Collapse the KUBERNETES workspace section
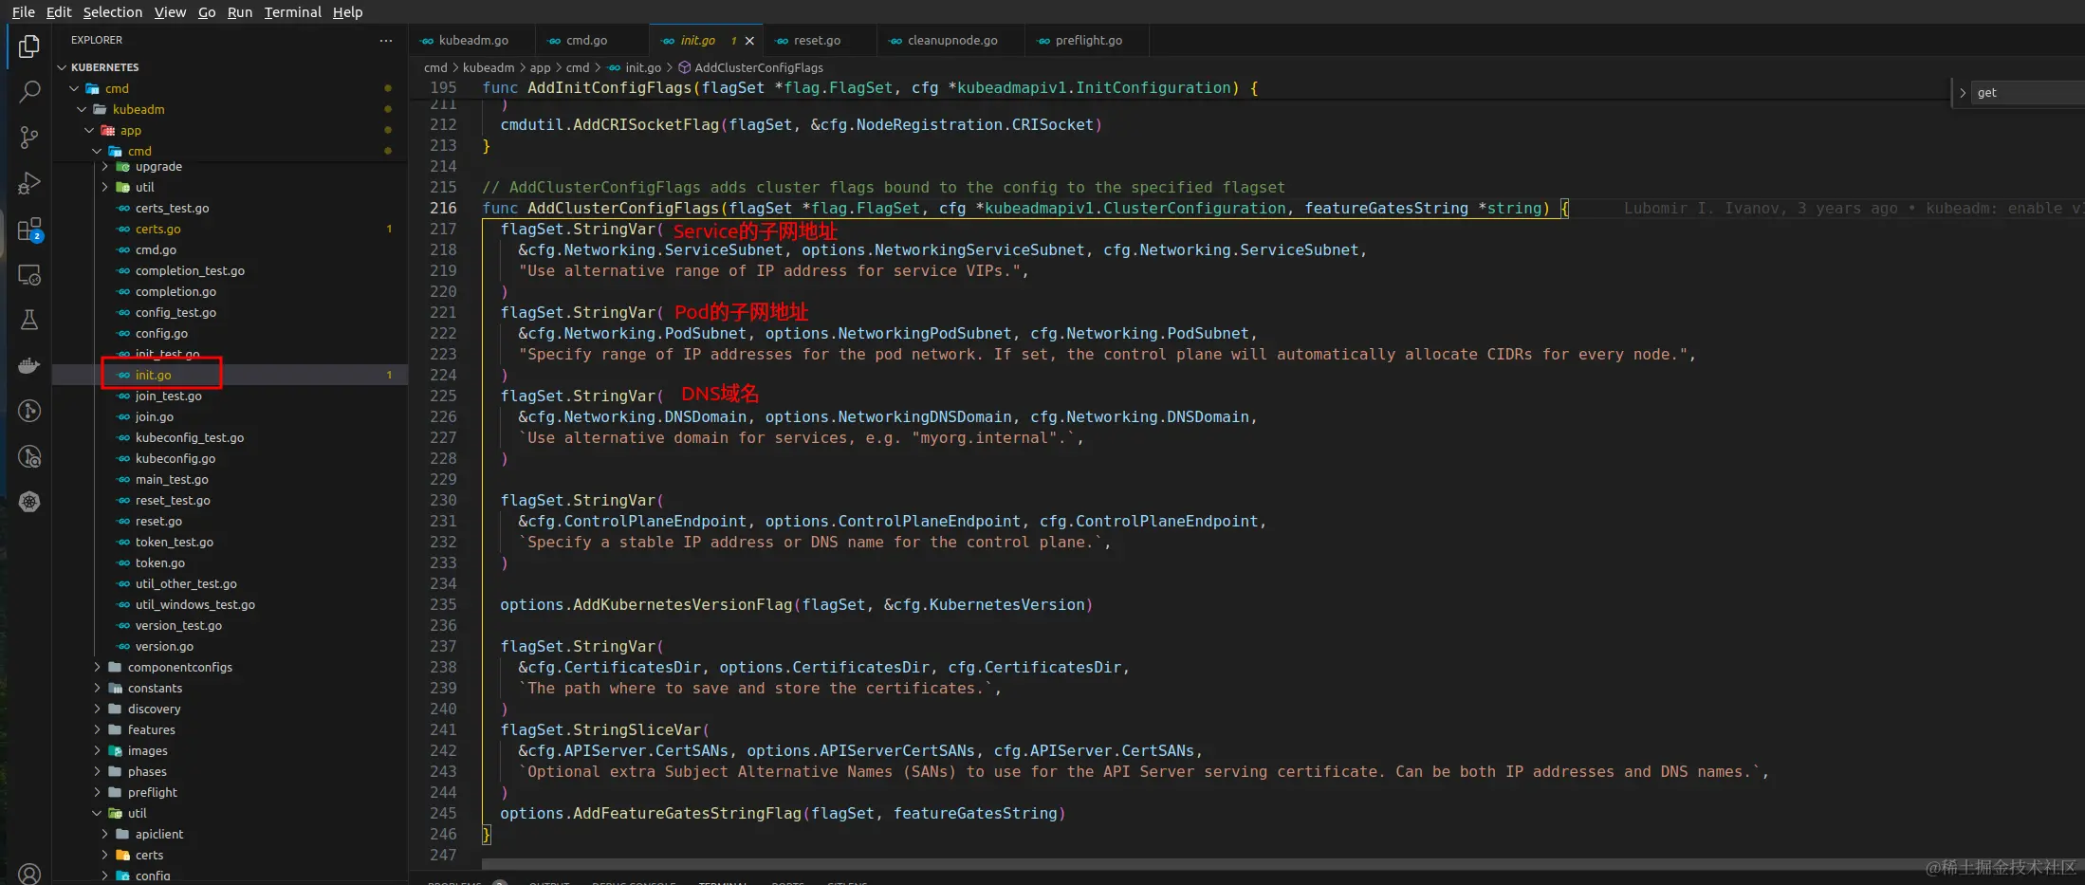Image resolution: width=2085 pixels, height=885 pixels. pos(62,67)
